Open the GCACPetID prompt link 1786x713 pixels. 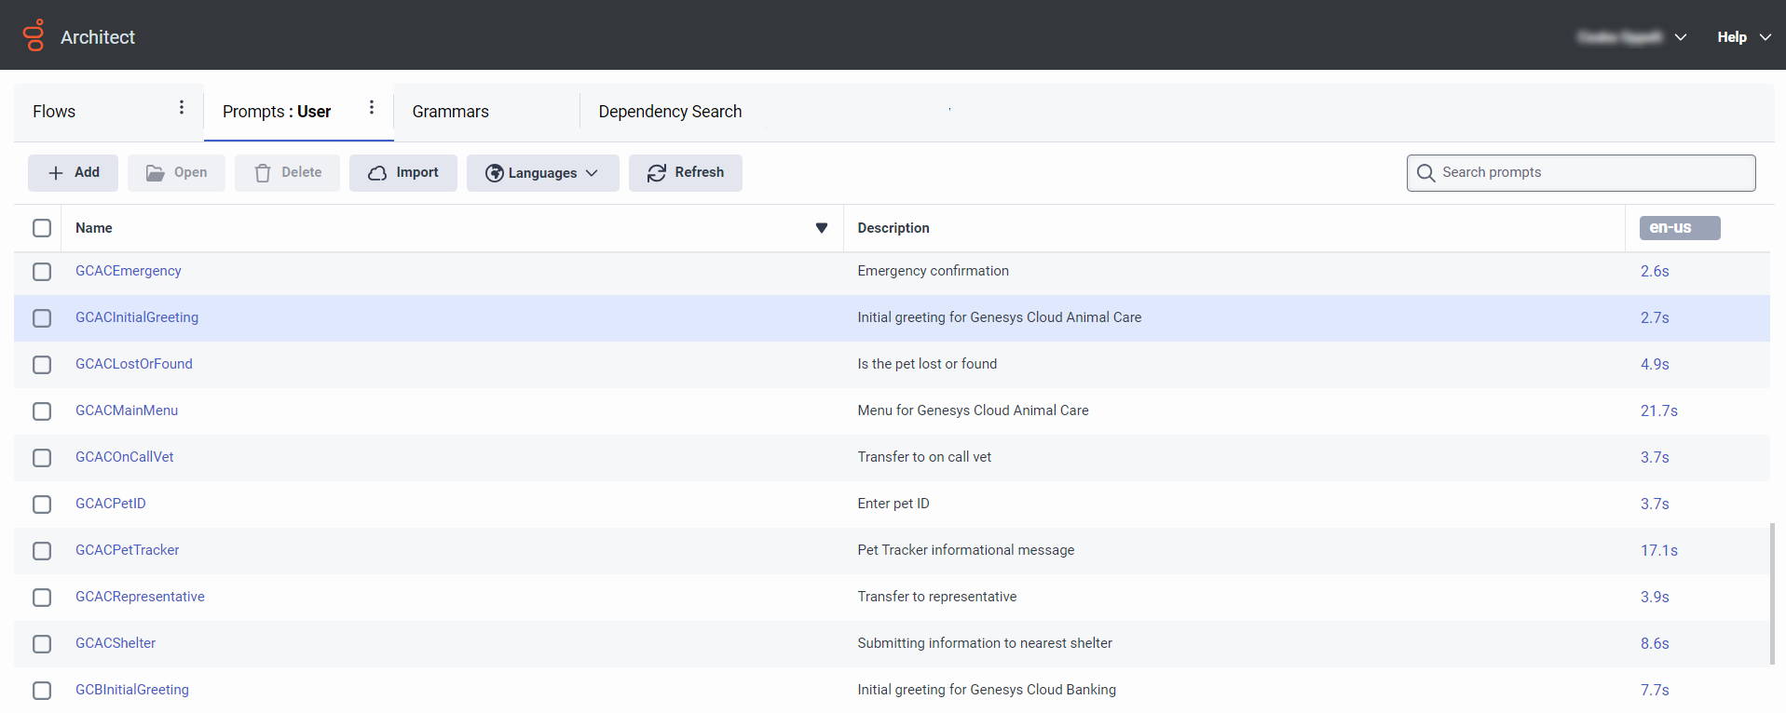[x=111, y=504]
